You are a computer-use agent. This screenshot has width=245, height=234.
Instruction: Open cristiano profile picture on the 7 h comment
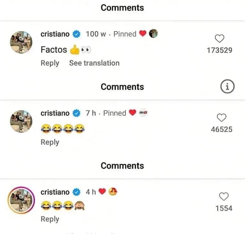21,121
